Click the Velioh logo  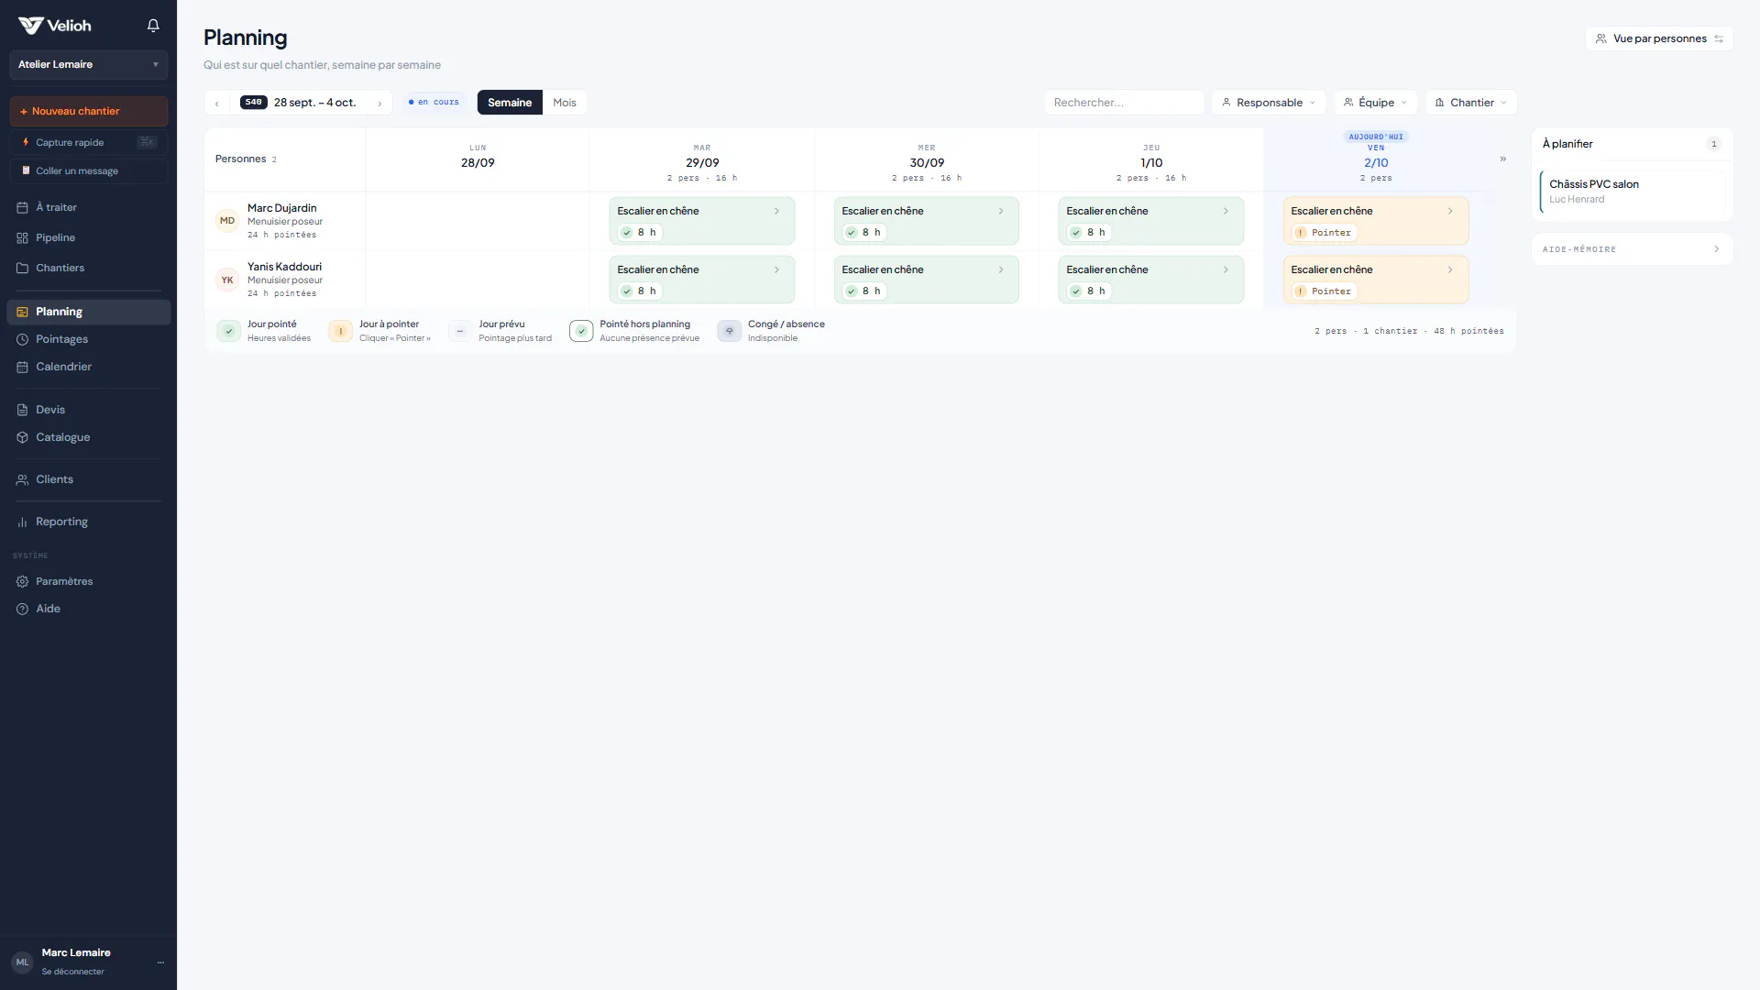click(x=55, y=26)
